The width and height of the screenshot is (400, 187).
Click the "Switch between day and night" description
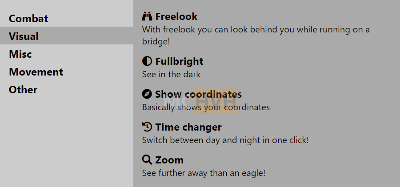pyautogui.click(x=225, y=140)
